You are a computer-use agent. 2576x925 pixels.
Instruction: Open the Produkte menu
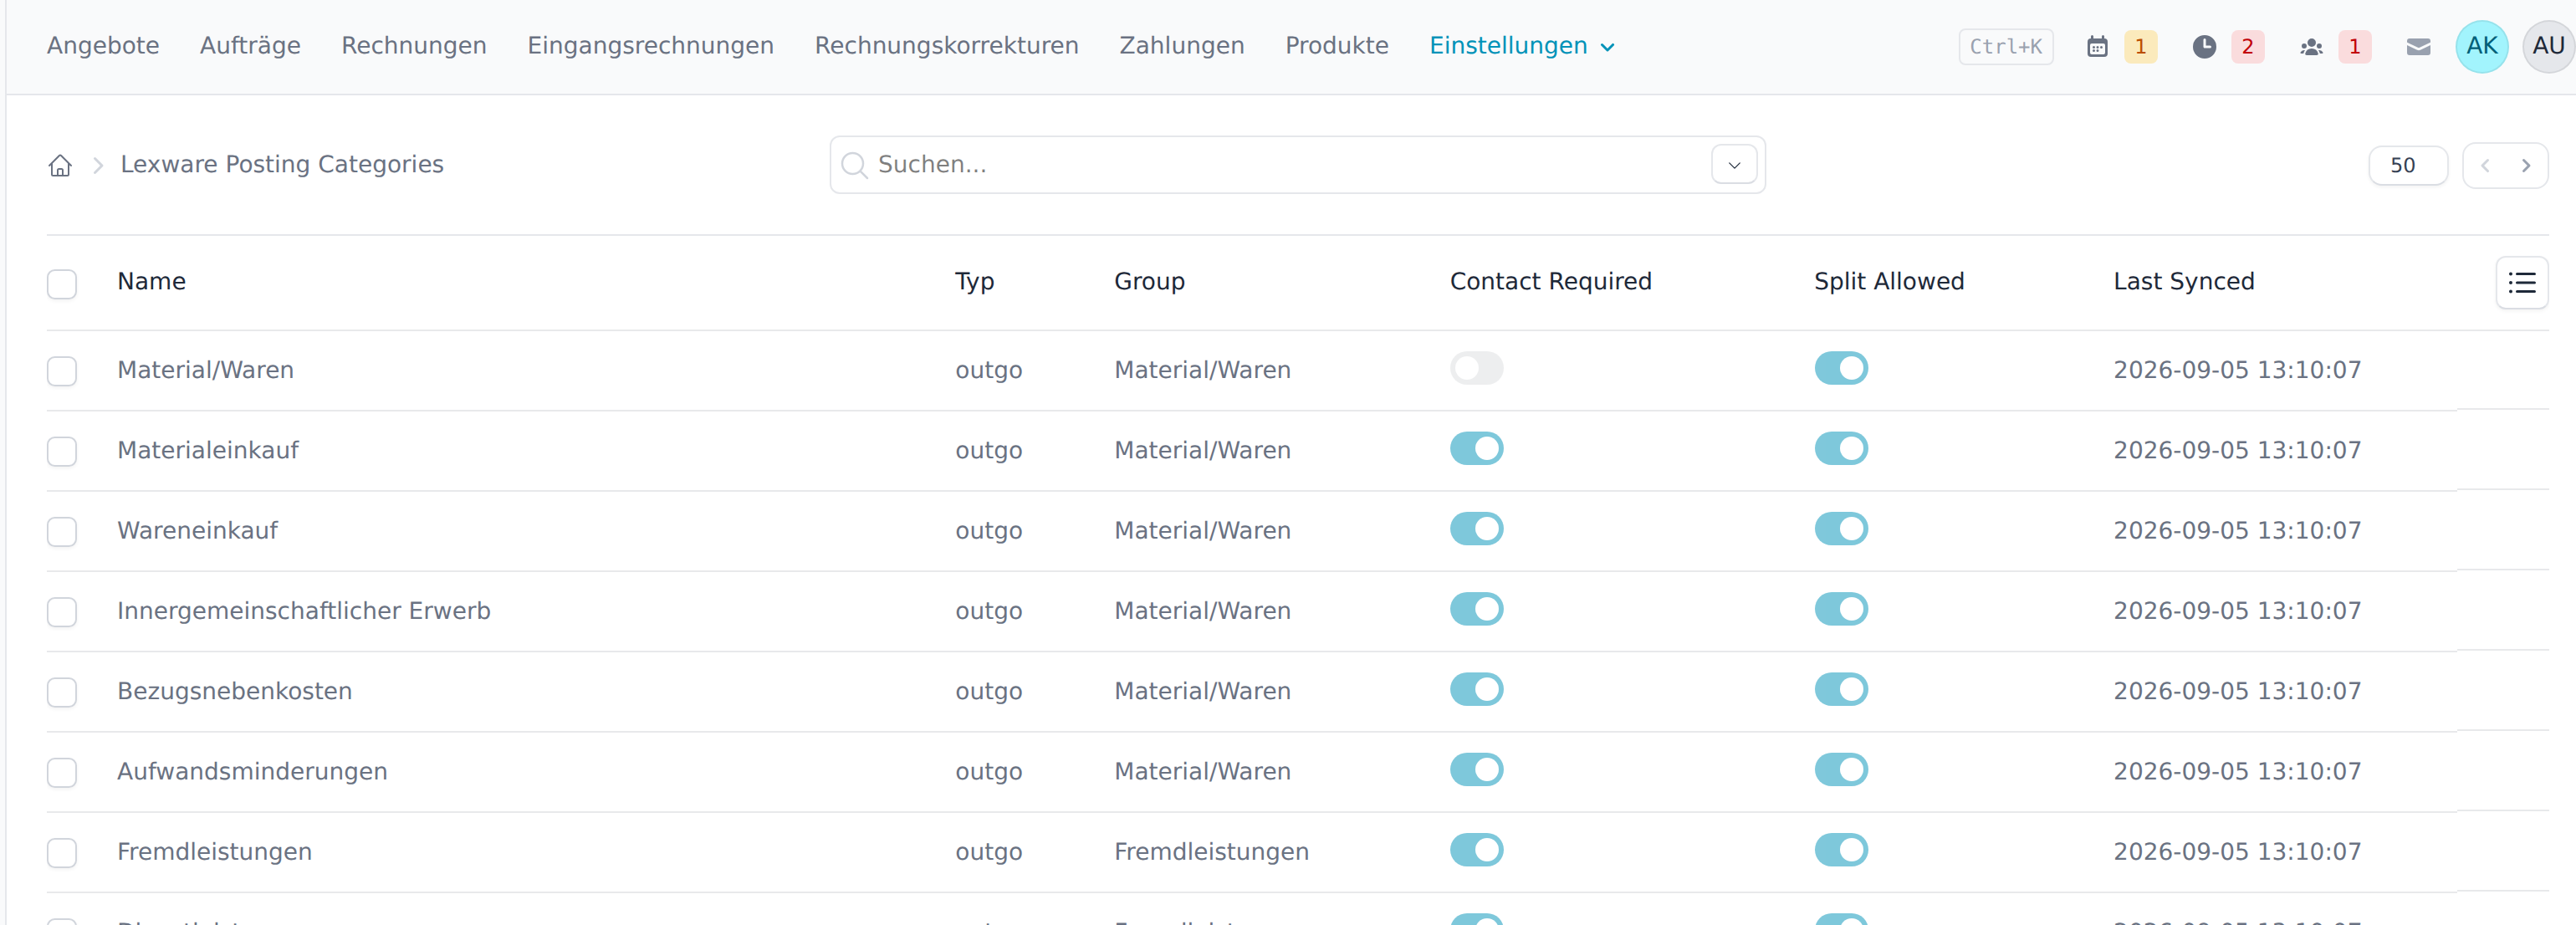[1336, 46]
